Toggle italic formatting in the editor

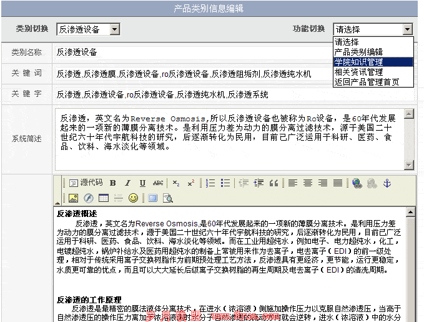127,183
